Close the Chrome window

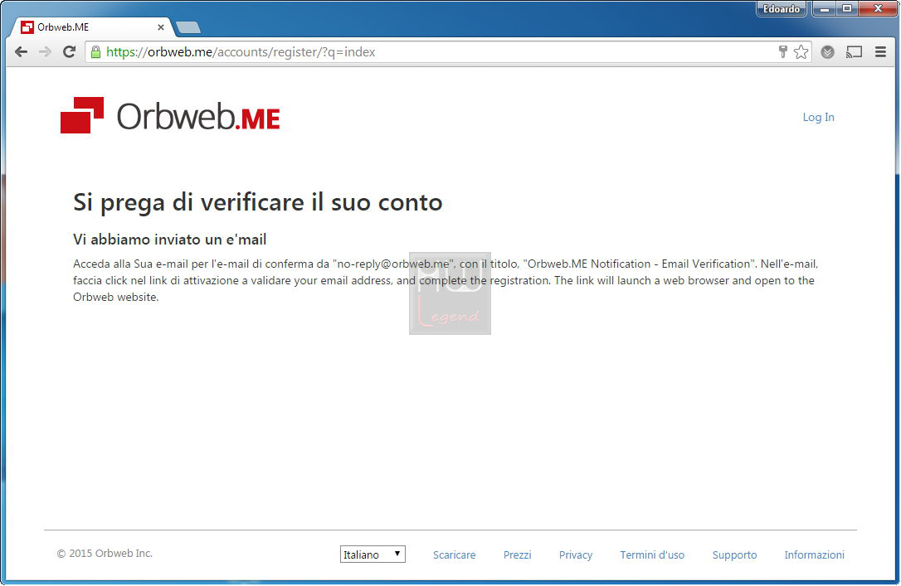(878, 8)
